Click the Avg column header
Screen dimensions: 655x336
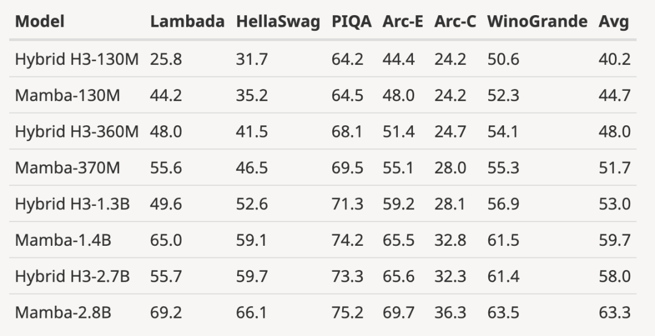click(614, 22)
